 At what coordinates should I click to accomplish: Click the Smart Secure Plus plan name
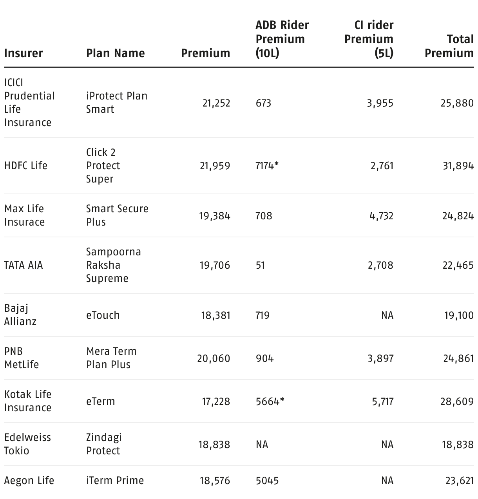[x=117, y=215]
